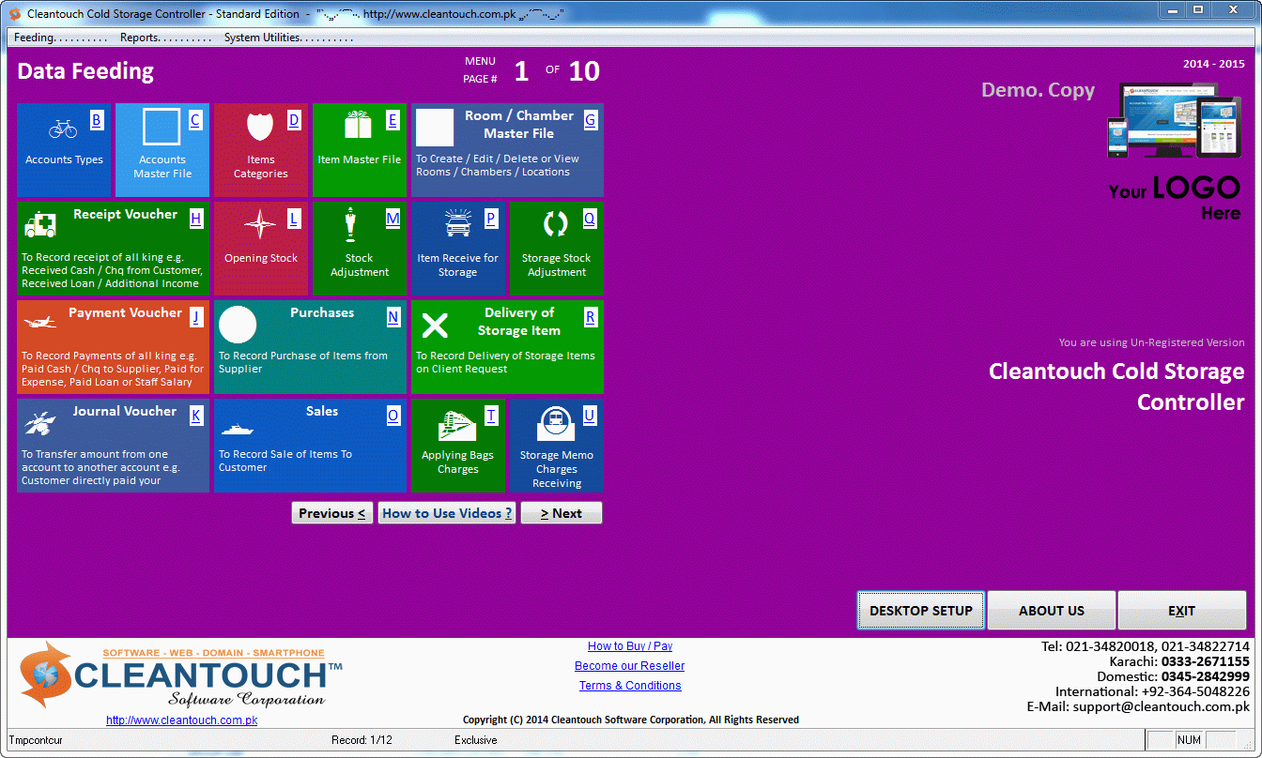The height and width of the screenshot is (758, 1262).
Task: Click the 2014 - 2015 year label
Action: [x=1214, y=64]
